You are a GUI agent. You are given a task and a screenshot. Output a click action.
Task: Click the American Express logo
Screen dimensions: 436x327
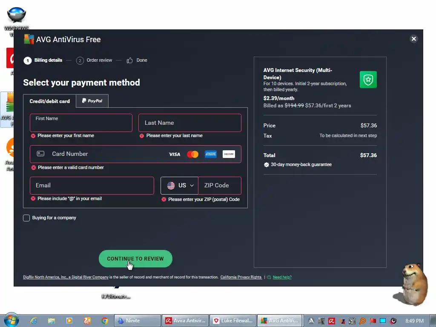click(x=211, y=154)
